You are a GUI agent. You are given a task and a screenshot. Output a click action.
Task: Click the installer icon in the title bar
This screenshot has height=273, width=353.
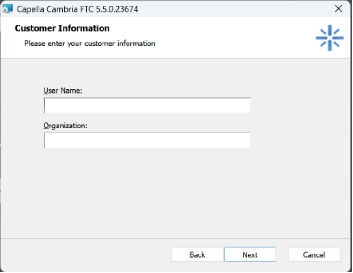coord(8,9)
